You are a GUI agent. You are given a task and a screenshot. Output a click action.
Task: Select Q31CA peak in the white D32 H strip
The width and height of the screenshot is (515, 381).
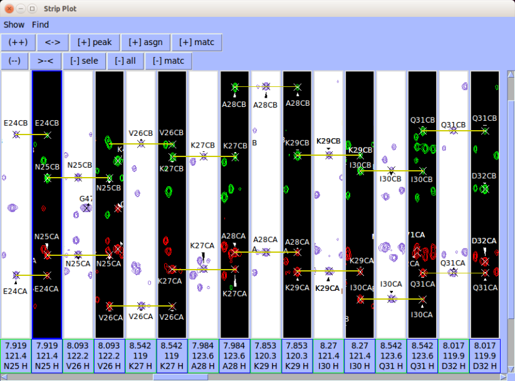click(454, 273)
